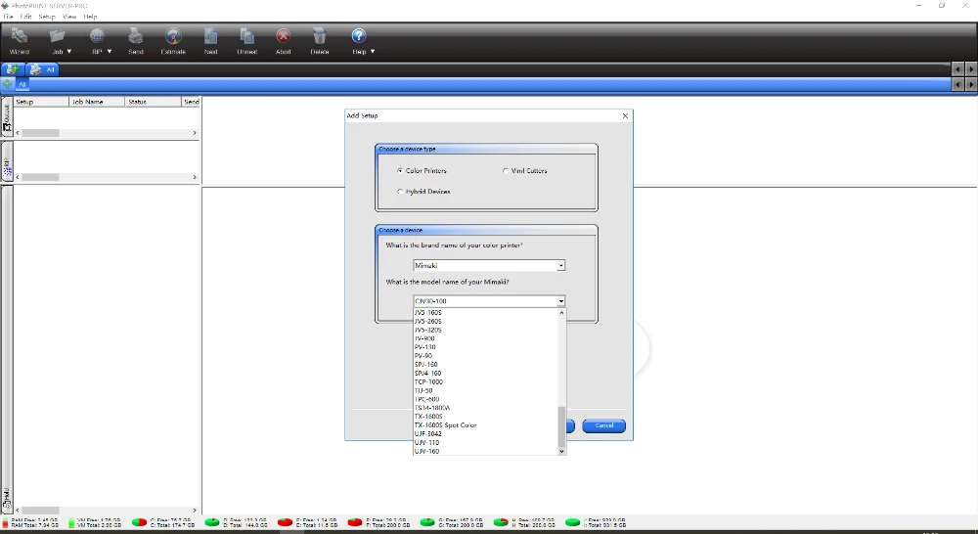Open the Wizard toolbar icon
The height and width of the screenshot is (534, 978).
tap(20, 36)
